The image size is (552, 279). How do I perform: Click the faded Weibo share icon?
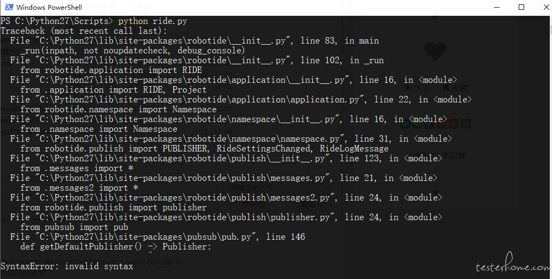454,123
